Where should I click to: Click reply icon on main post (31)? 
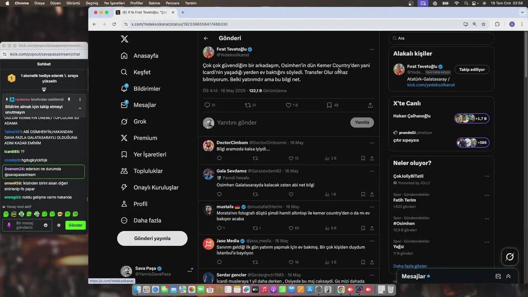[x=207, y=105]
